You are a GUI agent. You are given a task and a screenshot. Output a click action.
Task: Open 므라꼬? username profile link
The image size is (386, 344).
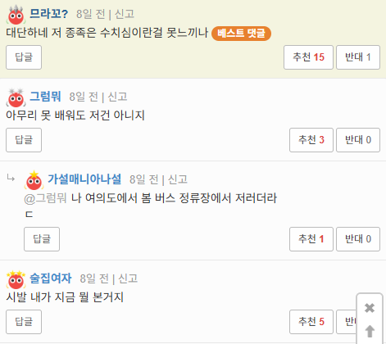(48, 14)
